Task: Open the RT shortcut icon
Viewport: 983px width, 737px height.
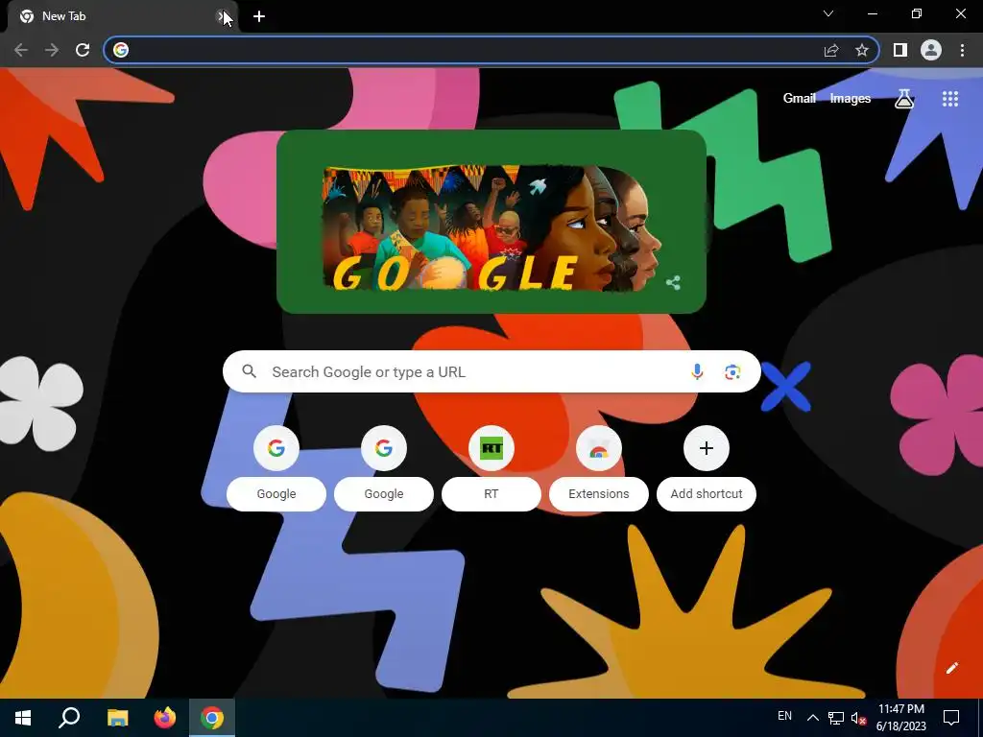Action: click(x=491, y=448)
